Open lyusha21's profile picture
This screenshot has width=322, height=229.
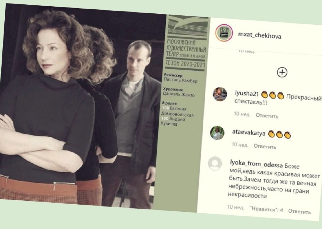[x=220, y=94]
